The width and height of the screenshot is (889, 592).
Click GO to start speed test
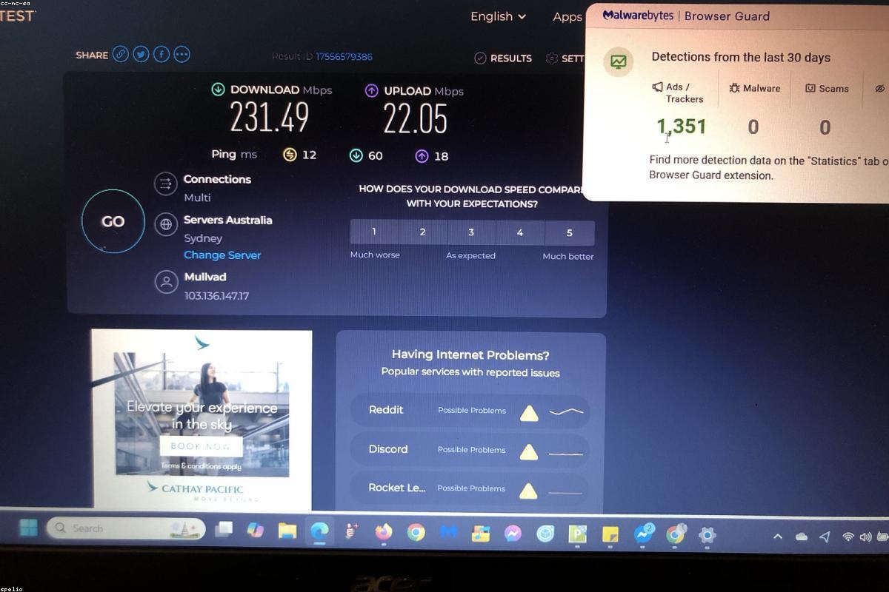(113, 221)
